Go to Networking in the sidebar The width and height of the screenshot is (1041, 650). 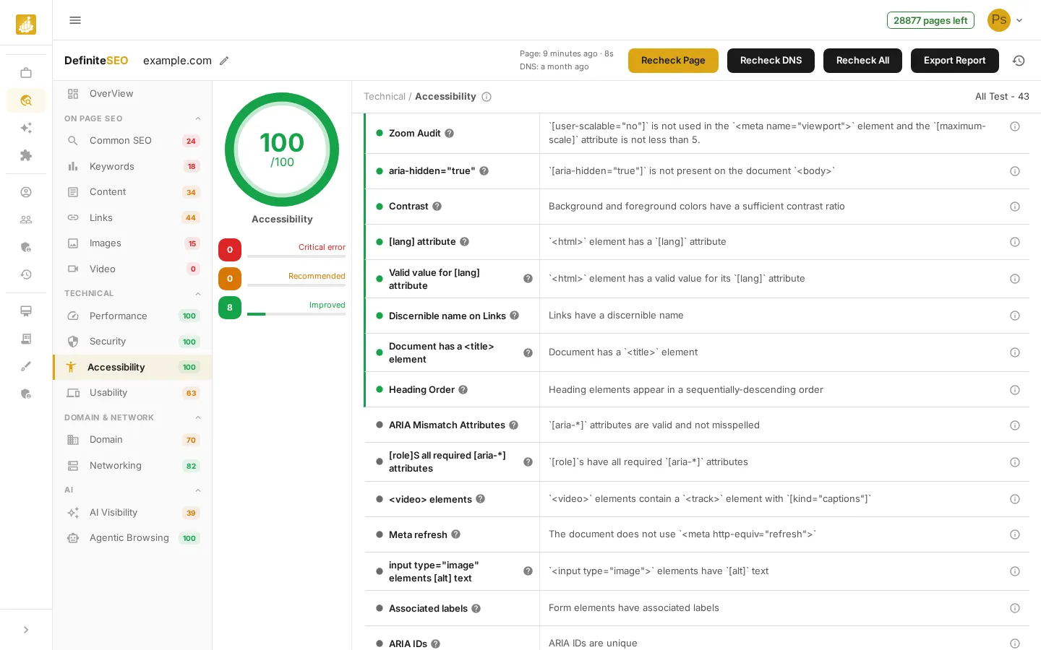coord(132,466)
